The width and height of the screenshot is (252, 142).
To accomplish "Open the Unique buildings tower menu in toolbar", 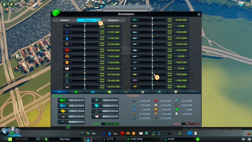I will click(159, 133).
